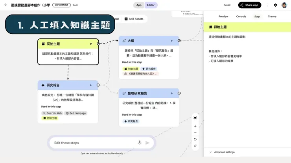Open the Console tab
This screenshot has height=163, width=291.
(241, 16)
